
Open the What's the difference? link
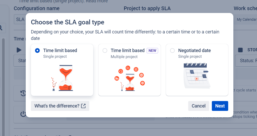57,106
